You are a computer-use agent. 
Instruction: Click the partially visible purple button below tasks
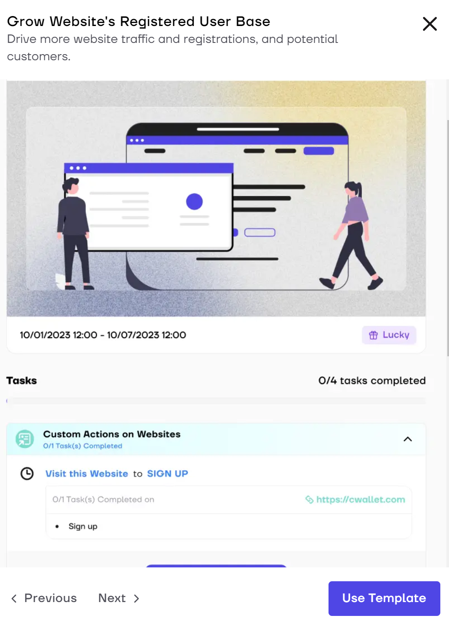216,566
